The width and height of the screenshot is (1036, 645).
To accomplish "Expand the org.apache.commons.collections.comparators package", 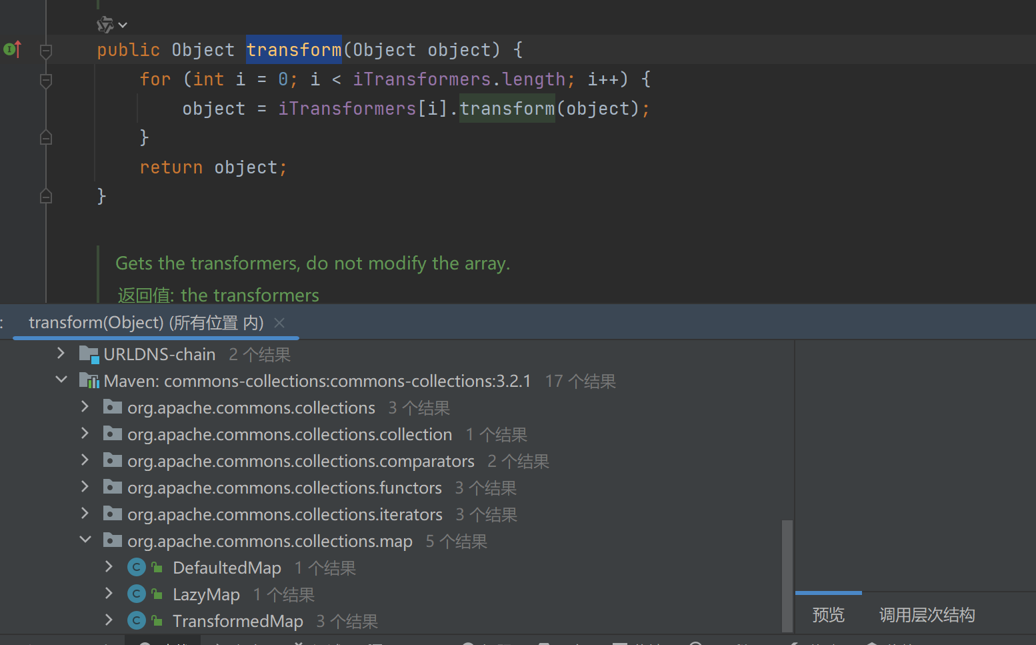I will [x=85, y=460].
